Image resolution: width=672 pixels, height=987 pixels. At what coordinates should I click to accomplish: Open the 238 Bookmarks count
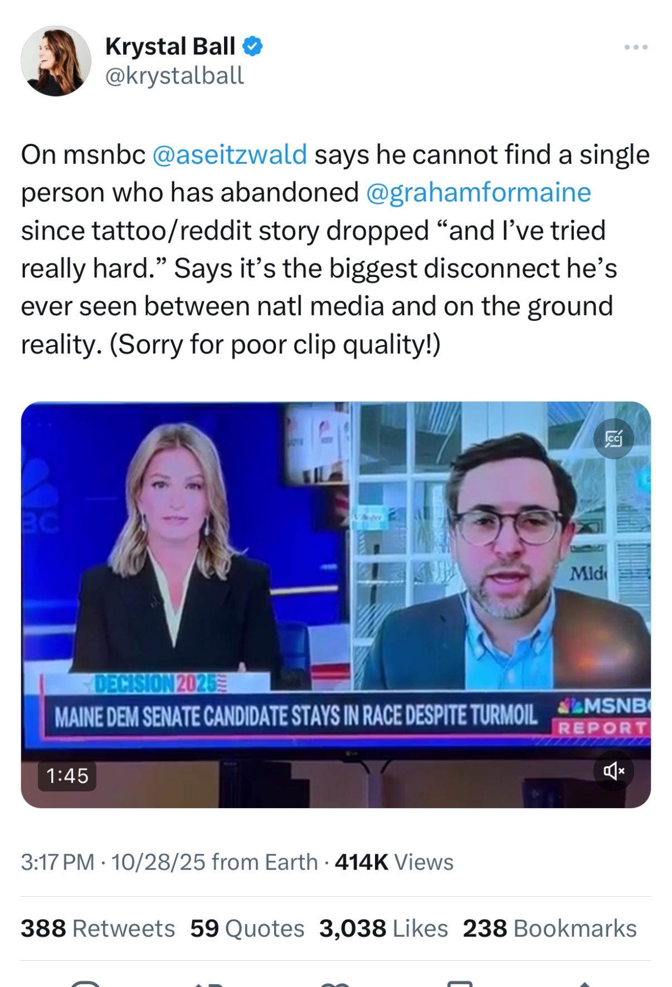click(549, 928)
